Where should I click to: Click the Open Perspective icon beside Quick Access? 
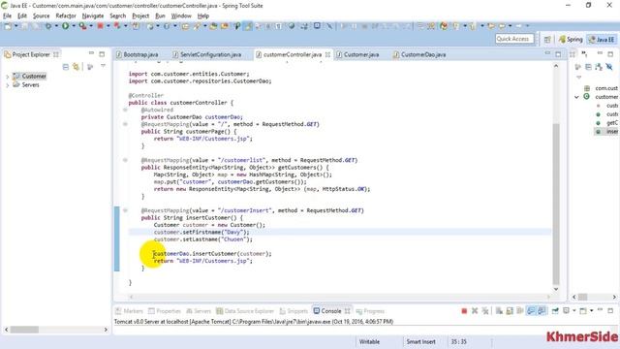547,39
